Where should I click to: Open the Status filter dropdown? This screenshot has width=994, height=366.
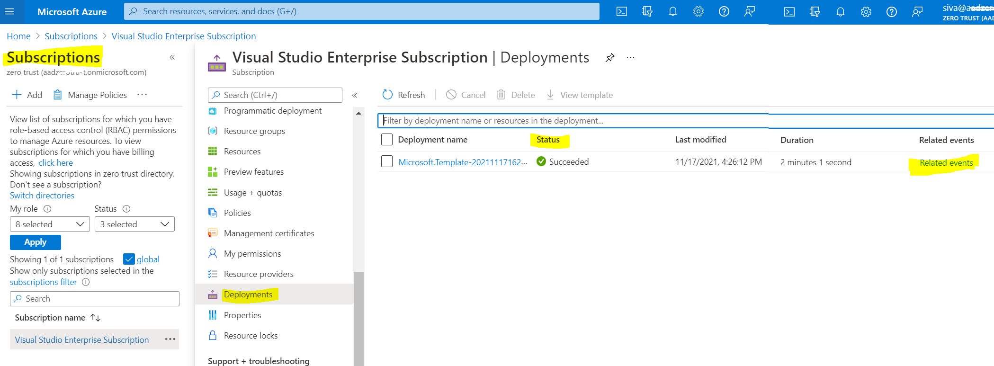[134, 224]
